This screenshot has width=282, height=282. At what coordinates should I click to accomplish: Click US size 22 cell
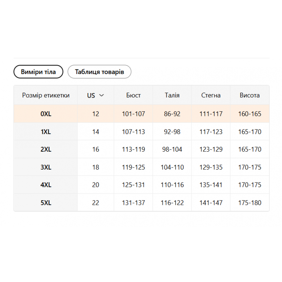(x=96, y=203)
